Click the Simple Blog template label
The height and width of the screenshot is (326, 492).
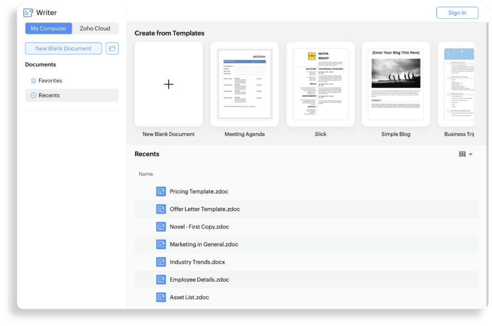tap(396, 134)
